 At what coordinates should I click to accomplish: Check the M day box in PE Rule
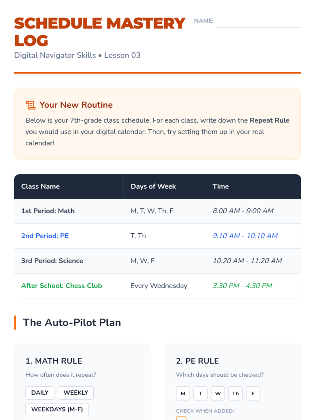point(183,393)
